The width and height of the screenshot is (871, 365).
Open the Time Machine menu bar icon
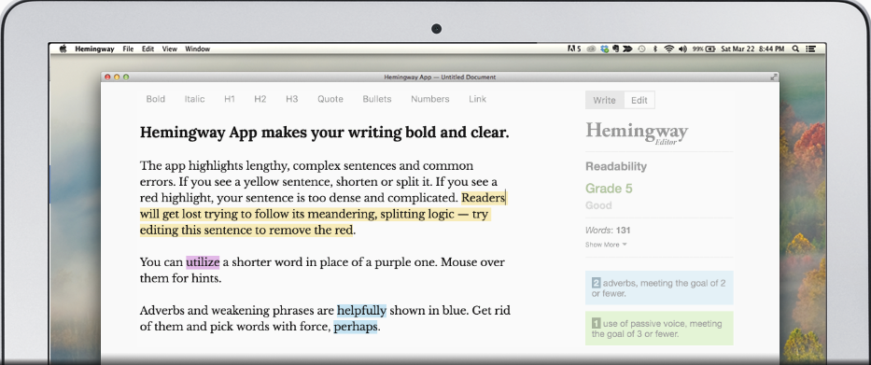tap(642, 49)
